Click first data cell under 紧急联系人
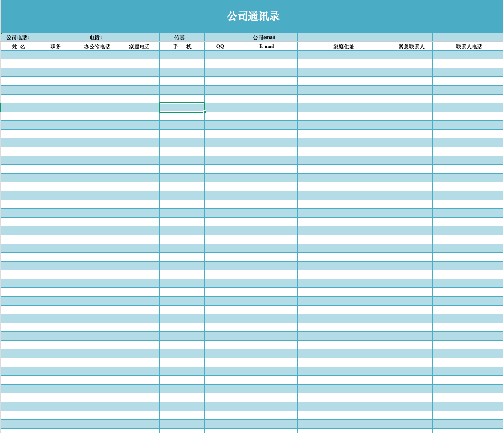 pyautogui.click(x=411, y=55)
